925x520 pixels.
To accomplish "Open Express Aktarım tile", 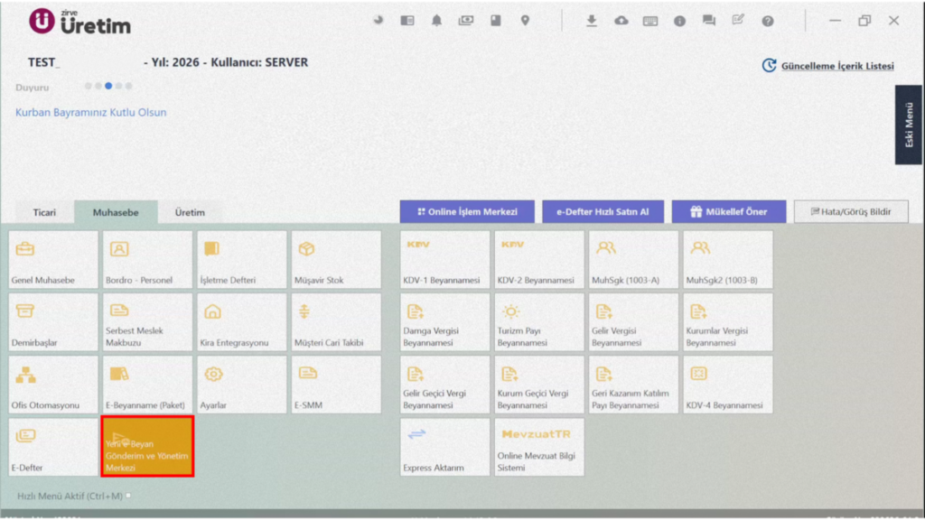I will [x=444, y=447].
